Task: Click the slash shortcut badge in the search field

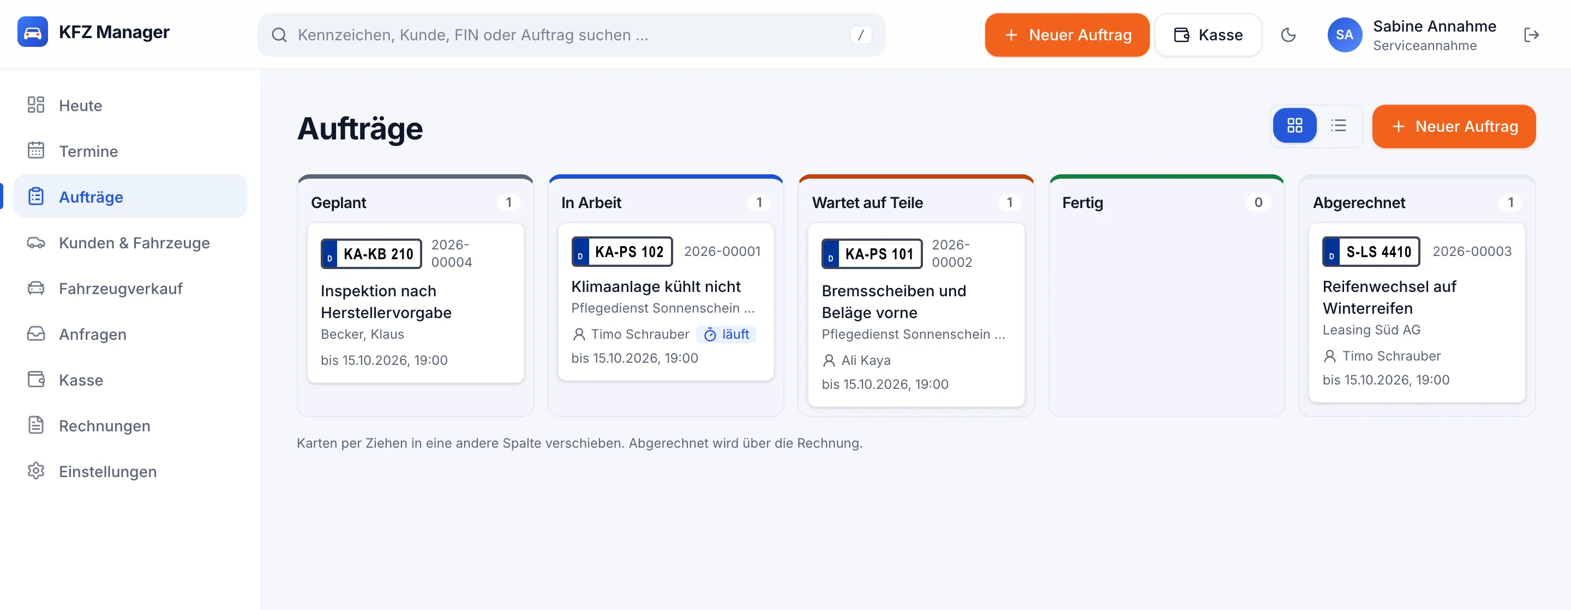Action: 861,35
